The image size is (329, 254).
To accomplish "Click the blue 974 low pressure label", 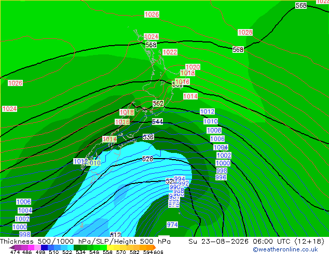I will click(x=172, y=224).
